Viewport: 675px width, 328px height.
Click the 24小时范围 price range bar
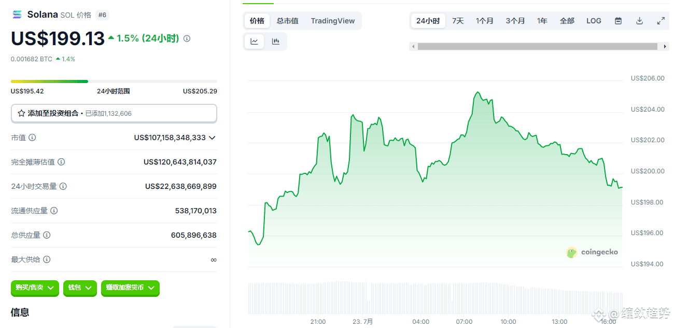pyautogui.click(x=114, y=81)
